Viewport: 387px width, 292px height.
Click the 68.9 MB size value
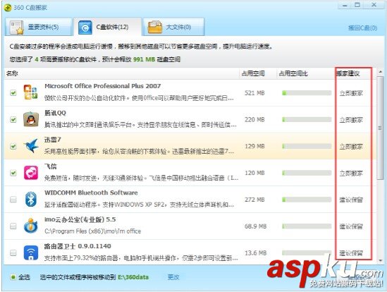click(x=255, y=226)
